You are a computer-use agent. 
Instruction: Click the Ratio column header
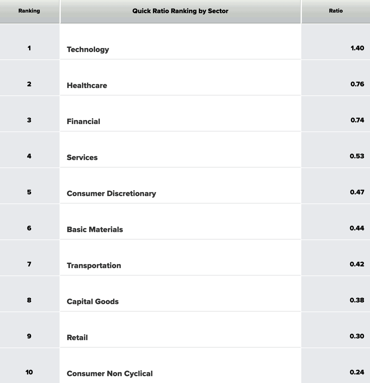pos(336,11)
